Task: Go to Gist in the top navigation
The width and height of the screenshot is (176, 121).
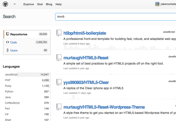Action: coord(40,4)
